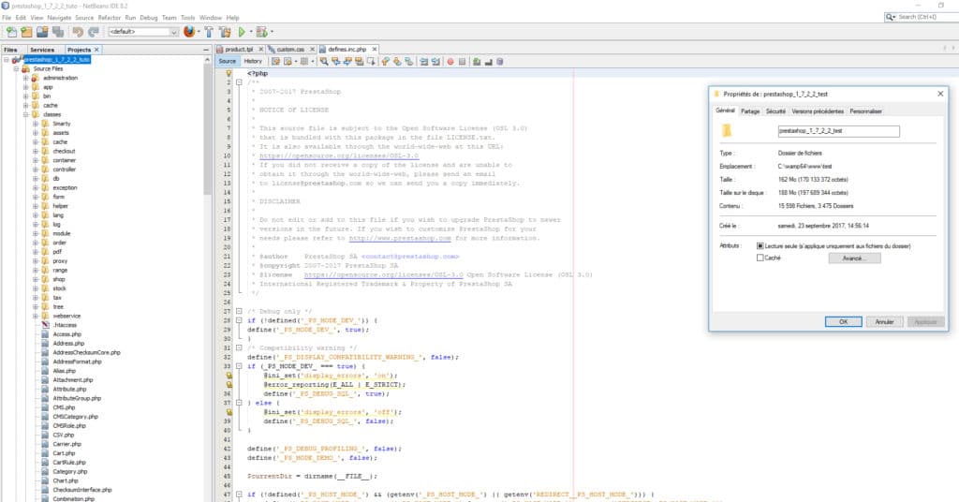Expand the administration folder
Image resolution: width=959 pixels, height=502 pixels.
click(26, 78)
